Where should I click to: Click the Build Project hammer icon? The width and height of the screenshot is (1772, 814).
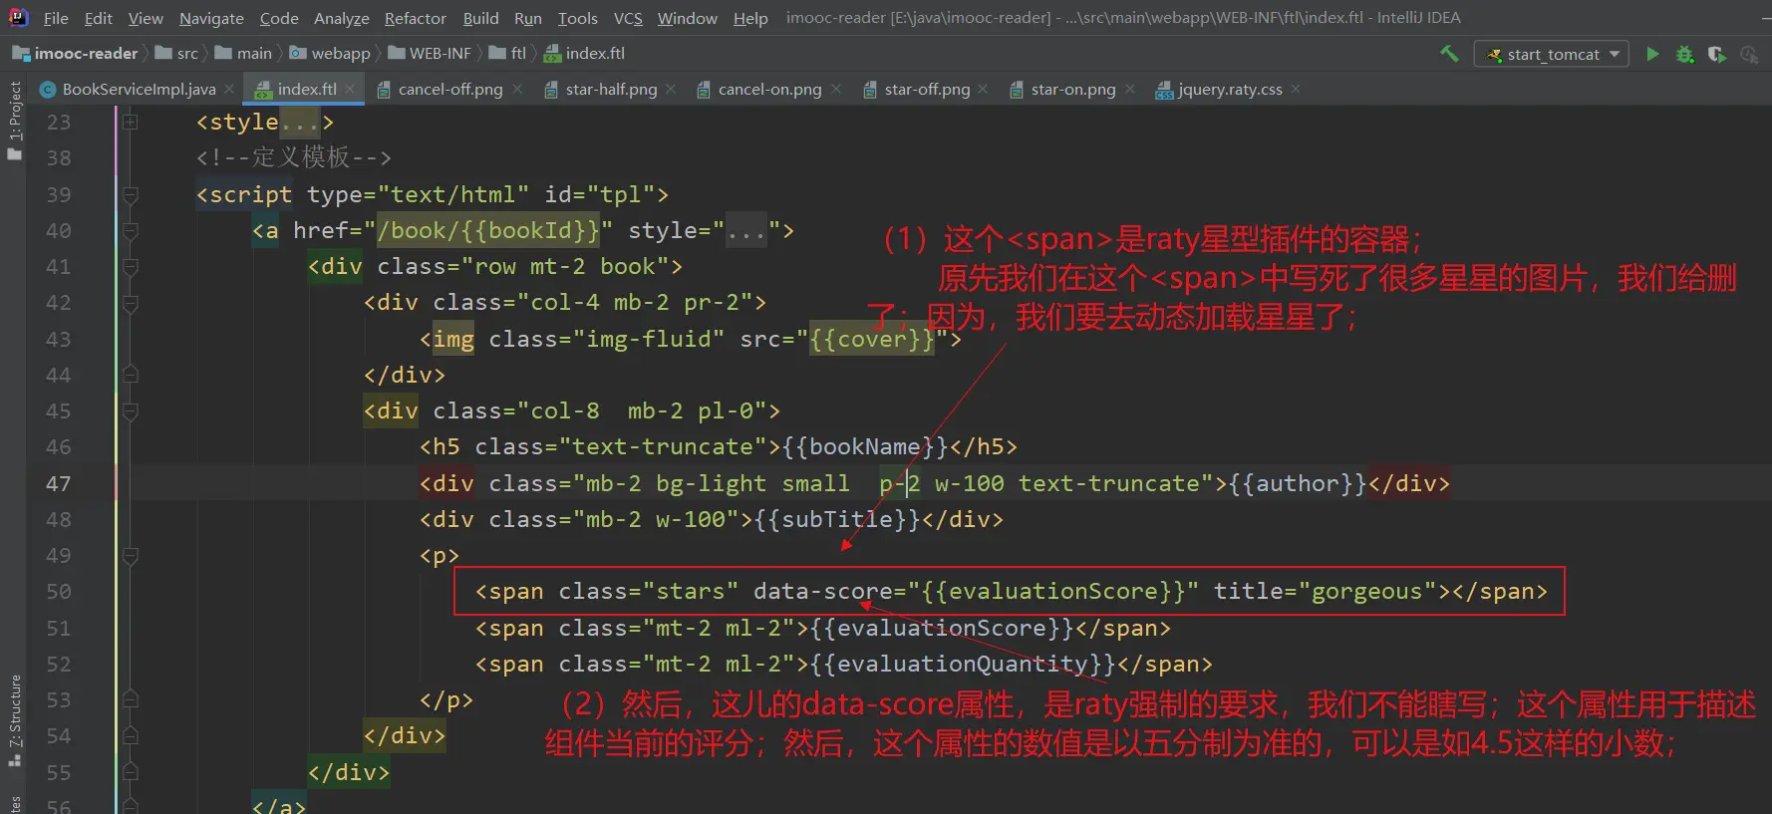coord(1449,54)
